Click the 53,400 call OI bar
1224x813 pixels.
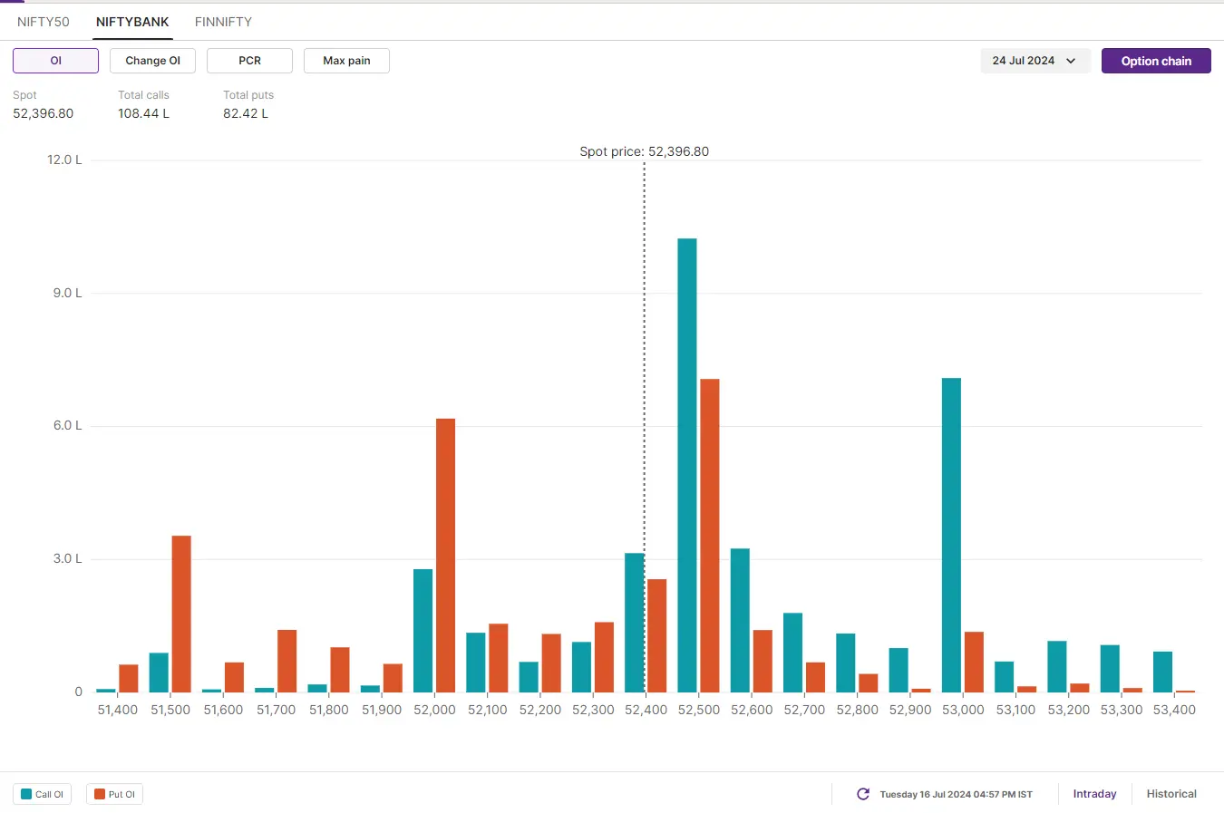[x=1162, y=672]
